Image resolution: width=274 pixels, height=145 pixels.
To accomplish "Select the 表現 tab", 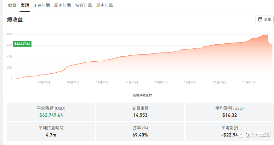I will pyautogui.click(x=25, y=5).
